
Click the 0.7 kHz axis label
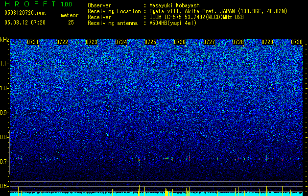[x=4, y=162]
